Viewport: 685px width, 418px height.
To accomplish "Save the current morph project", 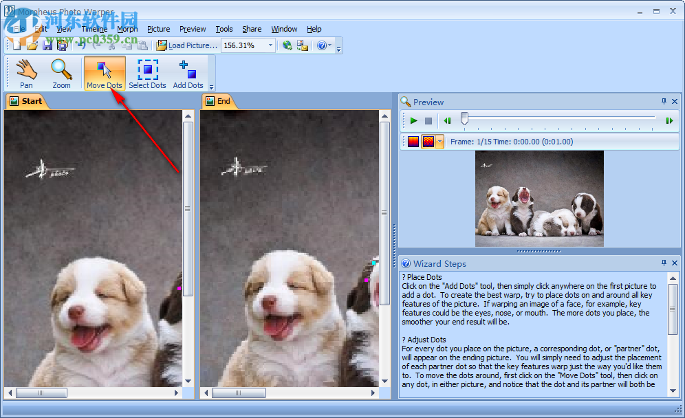I will click(x=47, y=45).
